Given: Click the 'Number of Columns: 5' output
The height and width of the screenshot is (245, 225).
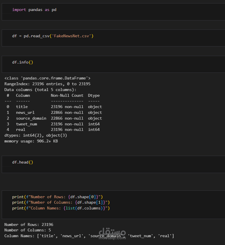Looking at the screenshot, I should coord(28,230).
